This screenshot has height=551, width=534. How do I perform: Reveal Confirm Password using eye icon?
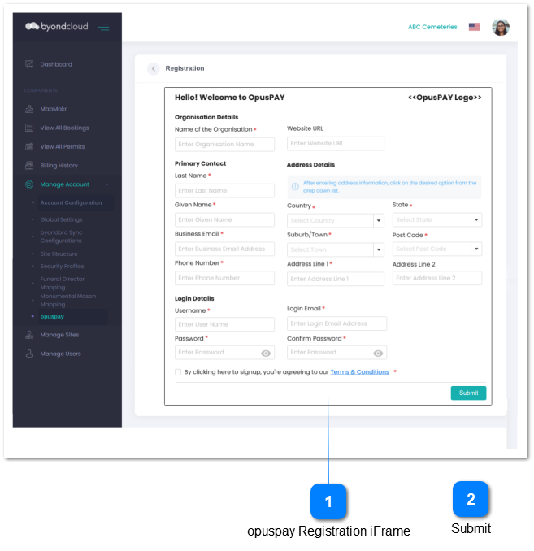[x=378, y=354]
